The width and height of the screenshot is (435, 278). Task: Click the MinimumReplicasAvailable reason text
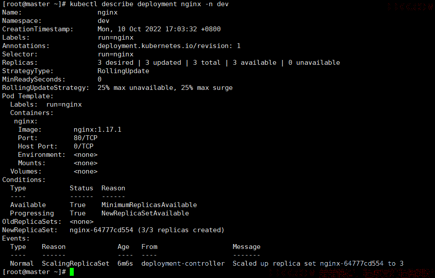coord(149,205)
